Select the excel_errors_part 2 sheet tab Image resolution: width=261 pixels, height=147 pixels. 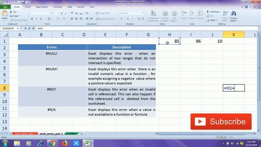(51, 134)
